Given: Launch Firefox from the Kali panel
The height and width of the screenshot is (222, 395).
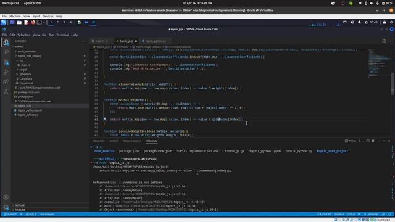Looking at the screenshot, I should [33, 22].
